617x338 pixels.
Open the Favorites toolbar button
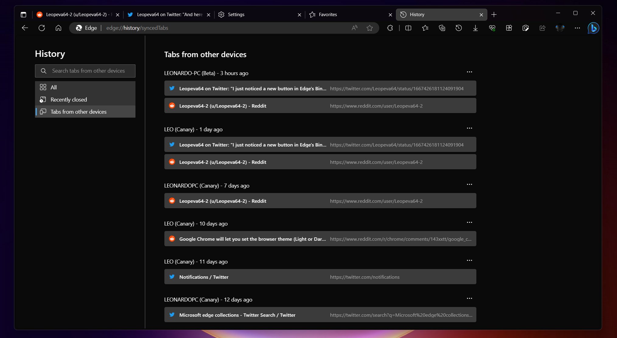coord(425,28)
